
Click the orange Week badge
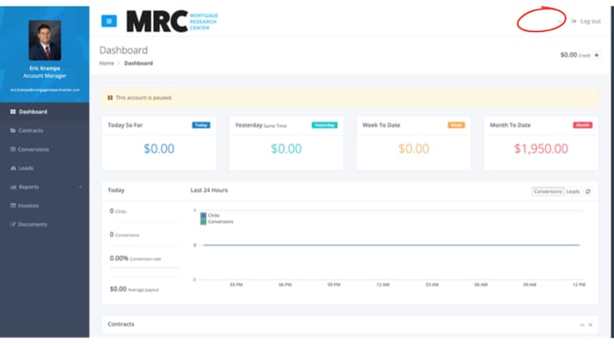[456, 125]
